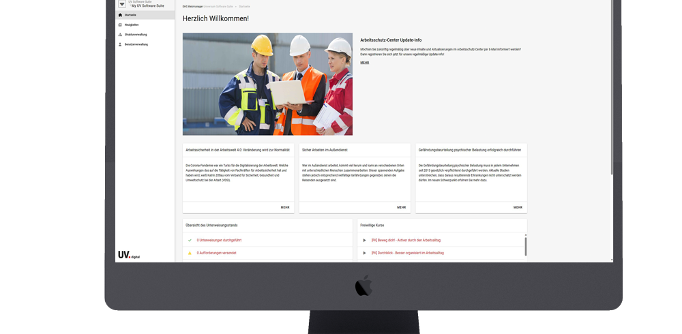Click MEHR under Arbeitsschutz-Center Update-Info
Image resolution: width=682 pixels, height=334 pixels.
coord(364,63)
